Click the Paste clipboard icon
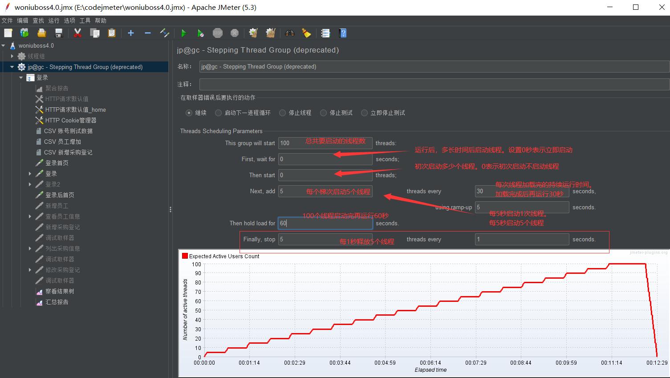Screen dimensions: 670x378 [x=111, y=33]
